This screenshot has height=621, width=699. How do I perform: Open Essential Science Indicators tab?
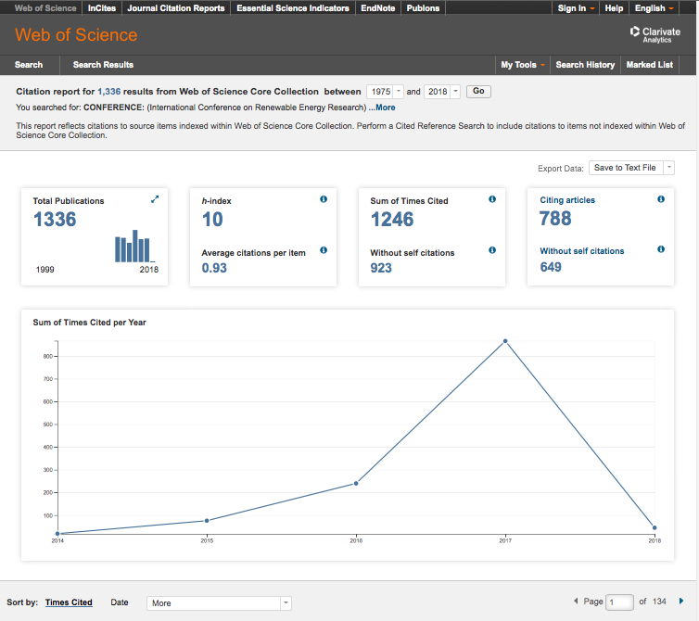click(293, 8)
